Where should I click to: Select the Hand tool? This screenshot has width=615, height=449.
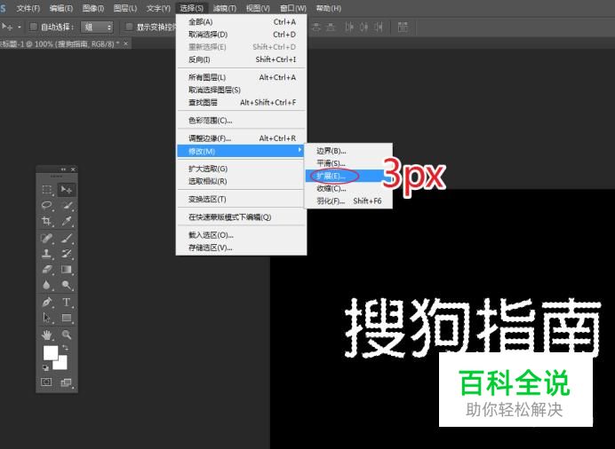pos(47,335)
